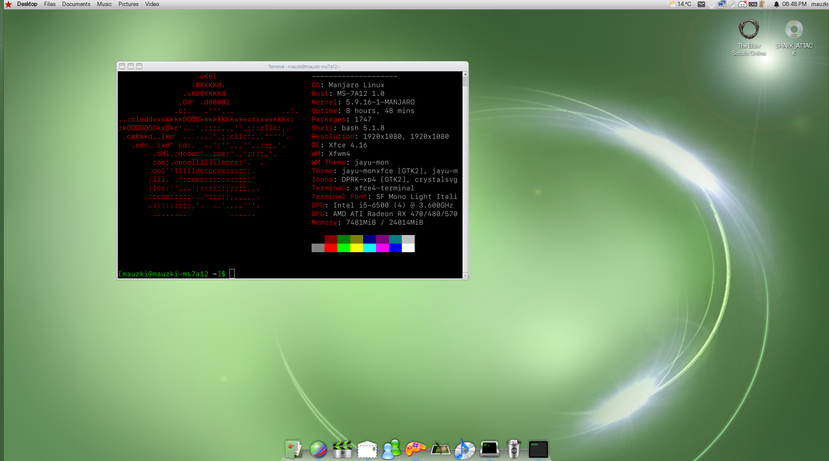Open the clipboard manager tray icon
This screenshot has height=461, width=829.
(763, 4)
